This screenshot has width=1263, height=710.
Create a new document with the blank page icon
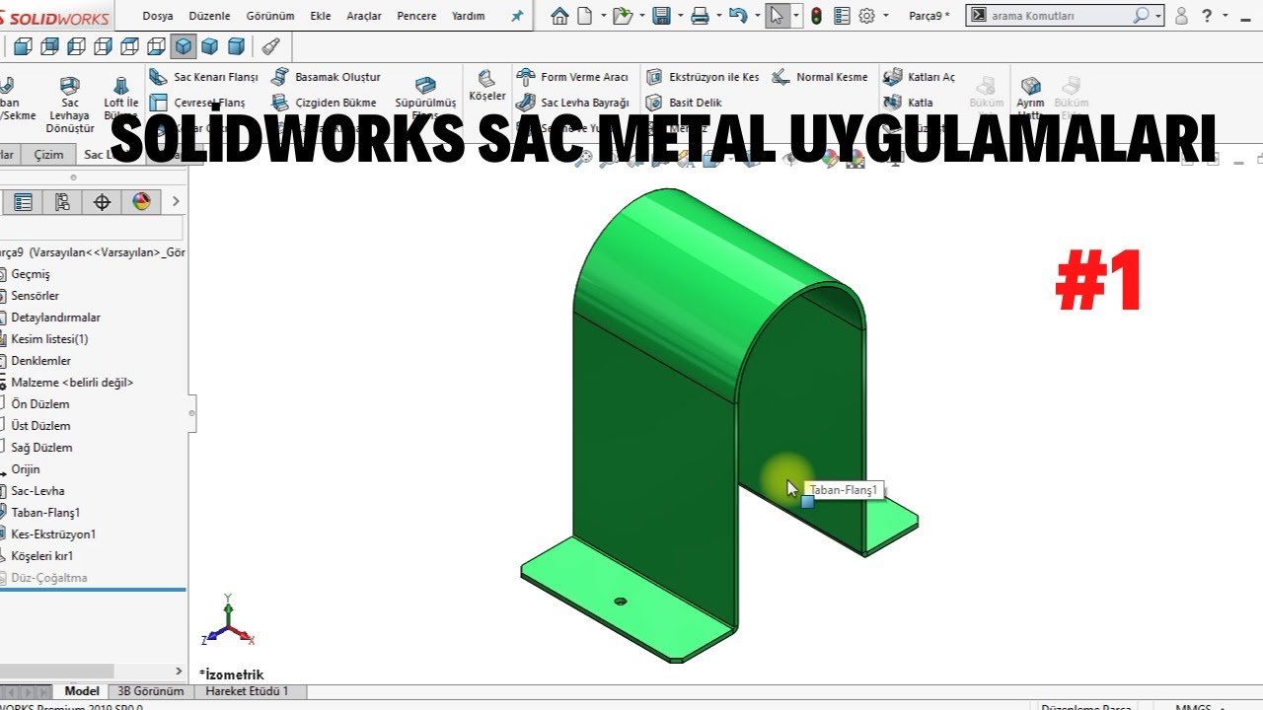[585, 16]
